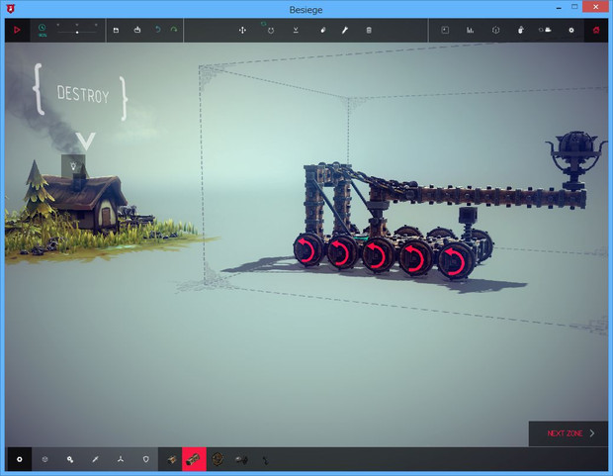Screen dimensions: 613x476
Task: Redo the last action
Action: pyautogui.click(x=174, y=30)
